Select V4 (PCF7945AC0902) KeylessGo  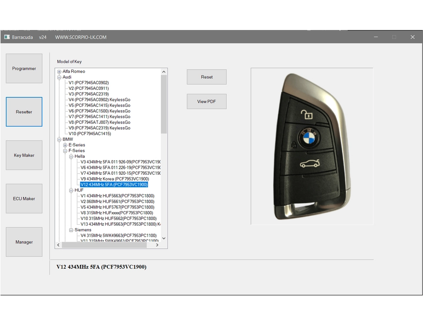click(99, 100)
